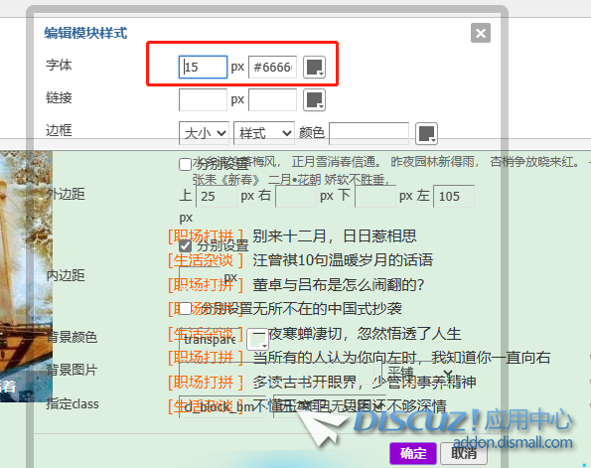Click the 背景颜色 transparent text field
Viewport: 591px width, 468px height.
click(210, 340)
